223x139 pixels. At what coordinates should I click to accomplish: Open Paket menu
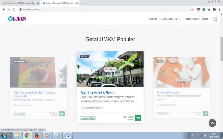205,19
